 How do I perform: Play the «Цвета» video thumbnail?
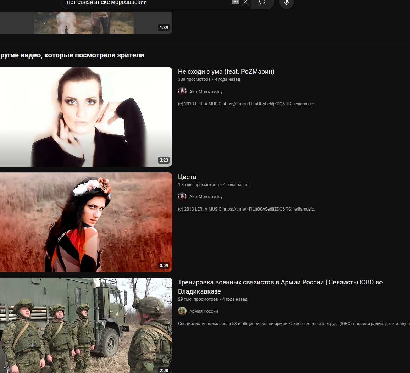coord(86,222)
